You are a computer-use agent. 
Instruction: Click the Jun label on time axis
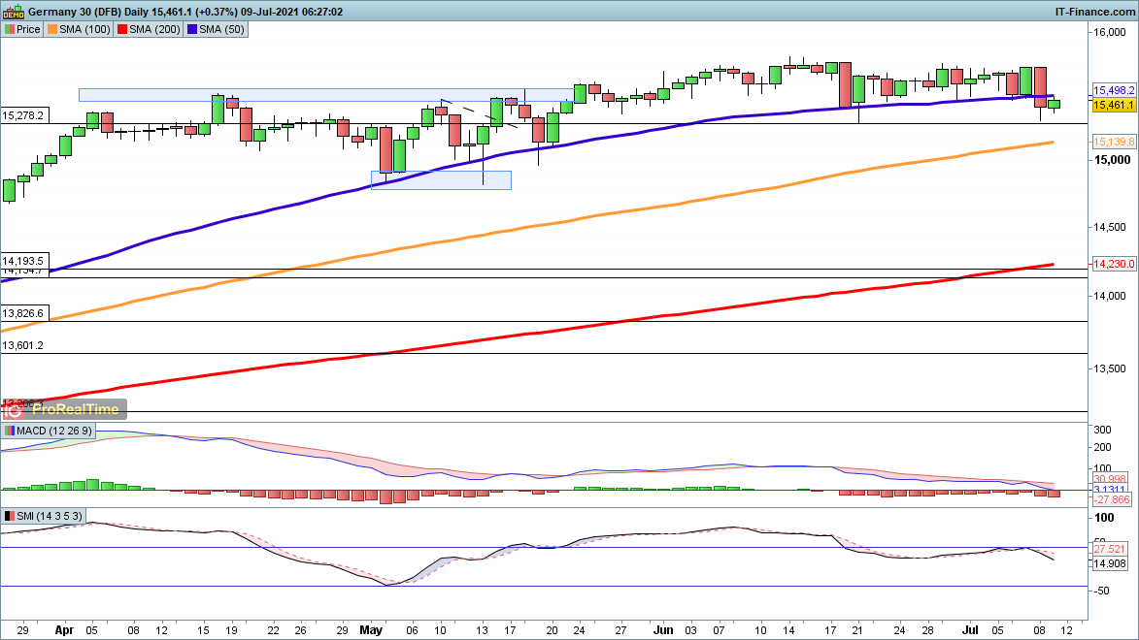click(663, 628)
